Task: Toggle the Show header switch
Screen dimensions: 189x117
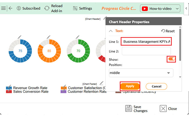Action: click(172, 59)
